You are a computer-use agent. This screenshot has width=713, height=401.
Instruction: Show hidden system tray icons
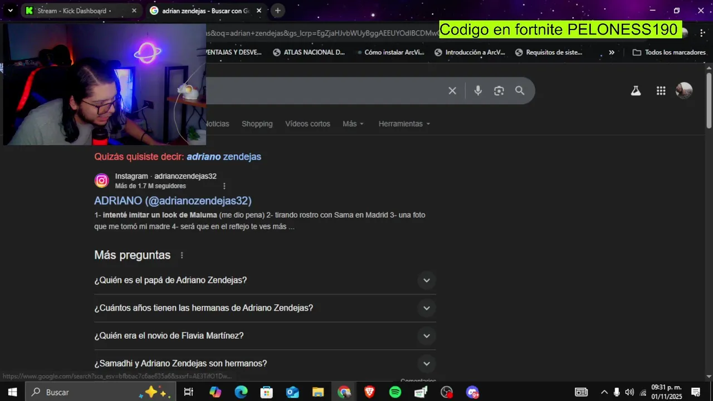[x=604, y=392]
